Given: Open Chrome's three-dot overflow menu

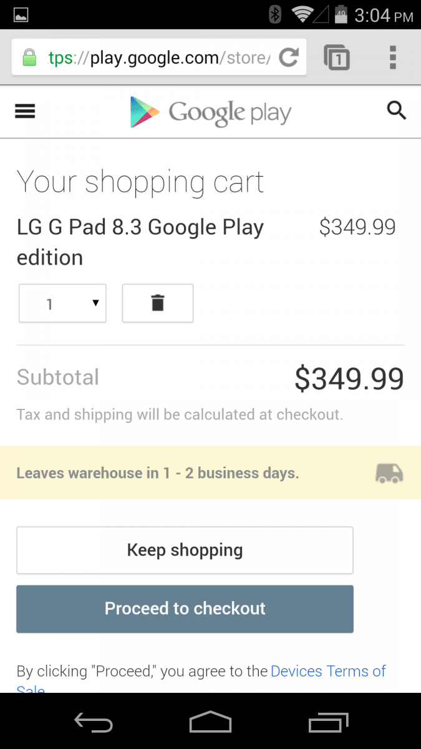Looking at the screenshot, I should 393,57.
